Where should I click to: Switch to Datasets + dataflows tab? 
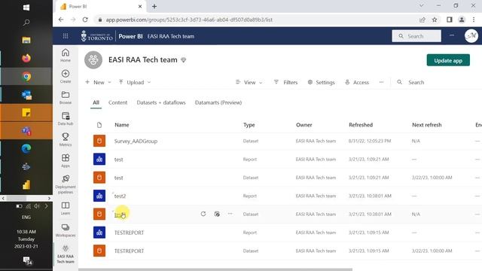(161, 102)
